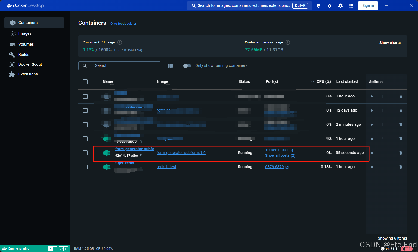Image resolution: width=418 pixels, height=252 pixels.
Task: Open the Troubleshoot bug icon
Action: point(330,6)
